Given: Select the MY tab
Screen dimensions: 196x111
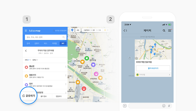Looking at the screenshot, I should (63, 43).
